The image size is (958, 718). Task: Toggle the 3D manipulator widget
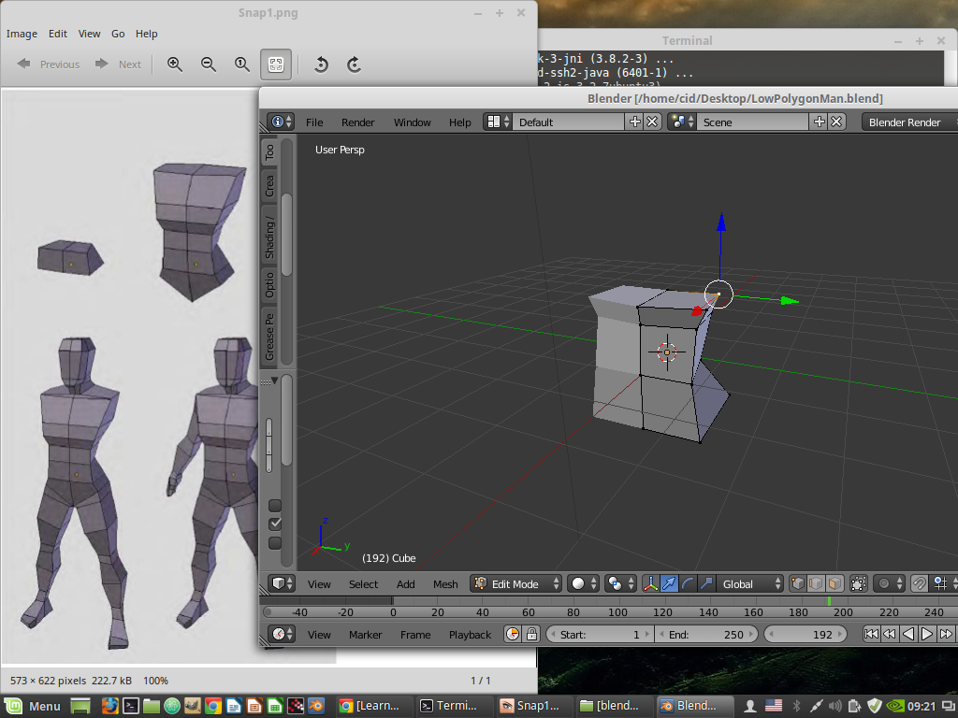[x=651, y=583]
